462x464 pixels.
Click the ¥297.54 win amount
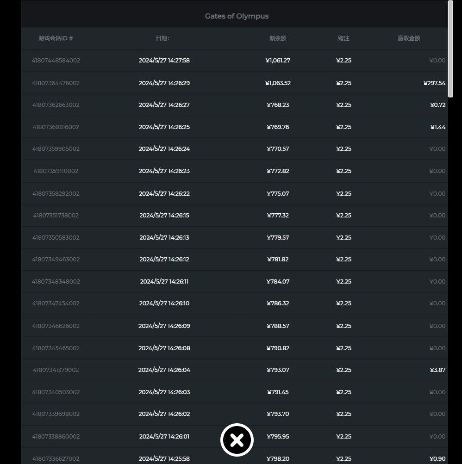tap(435, 83)
